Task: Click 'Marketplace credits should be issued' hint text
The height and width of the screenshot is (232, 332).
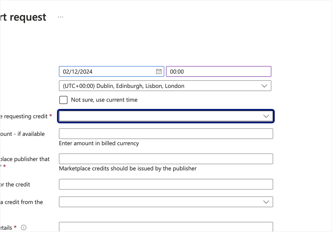Action: click(x=128, y=168)
